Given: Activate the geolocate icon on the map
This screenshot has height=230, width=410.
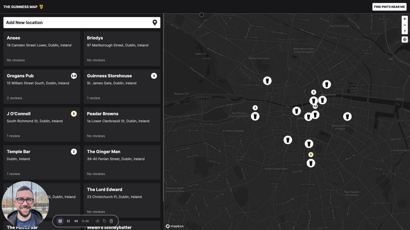Looking at the screenshot, I should [x=405, y=39].
